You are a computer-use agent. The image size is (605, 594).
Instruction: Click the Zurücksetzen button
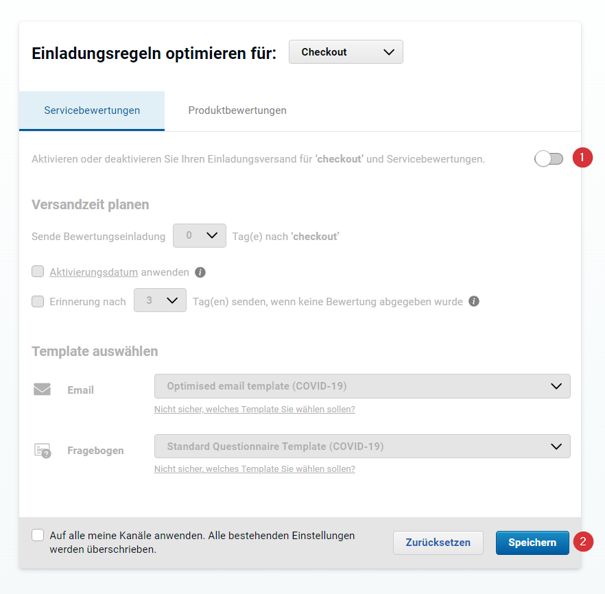(x=438, y=543)
